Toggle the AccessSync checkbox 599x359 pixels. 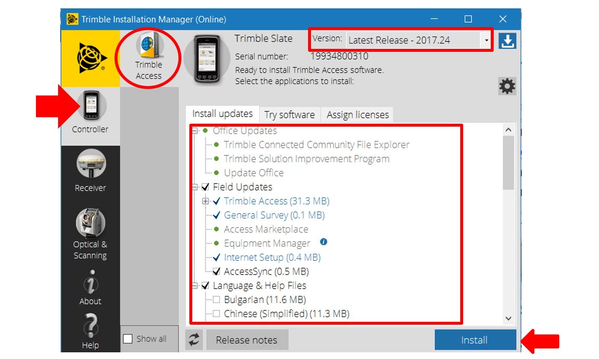tap(217, 272)
